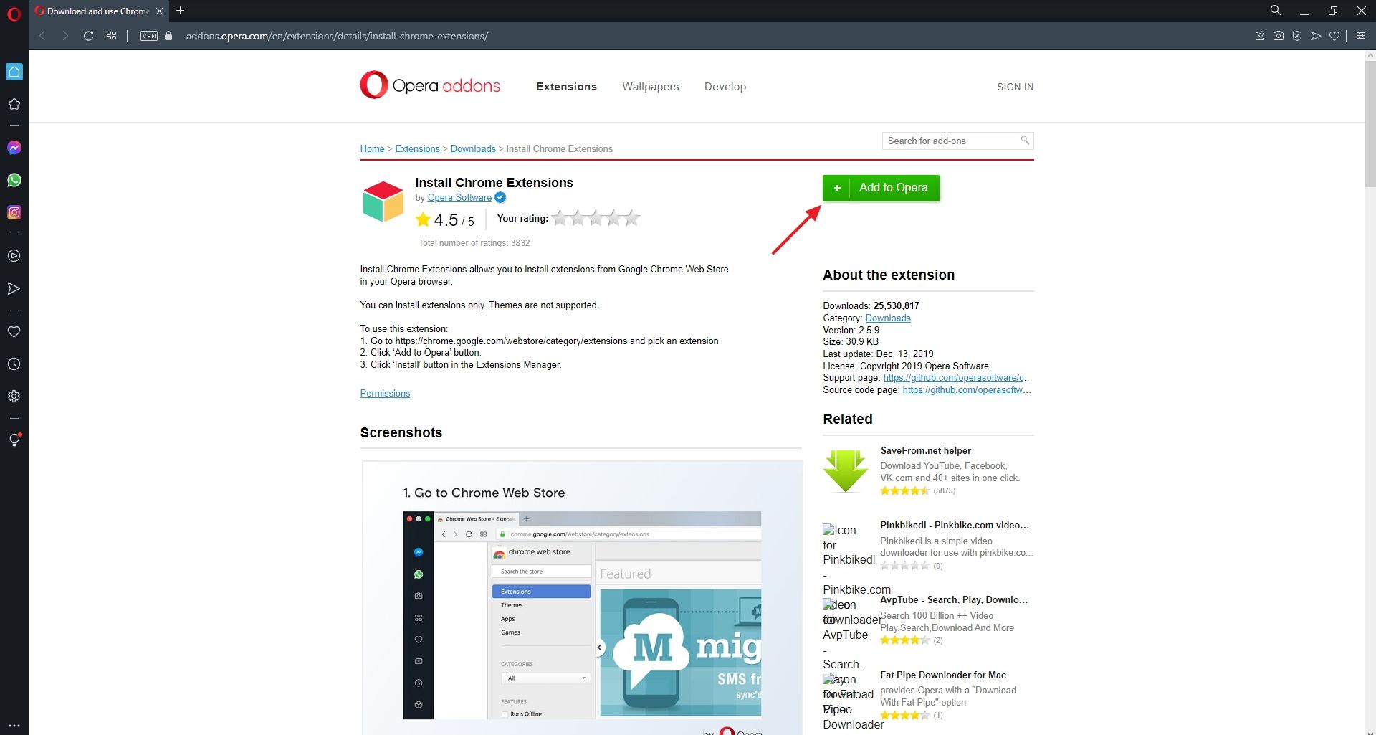This screenshot has width=1376, height=735.
Task: Open a new browser tab
Action: [181, 11]
